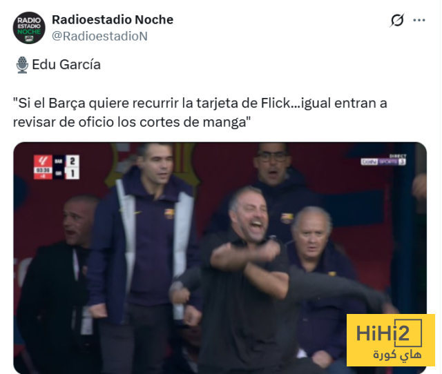Click the Radioestadio Noche profile avatar
Screen dimensions: 442x374
[x=29, y=28]
